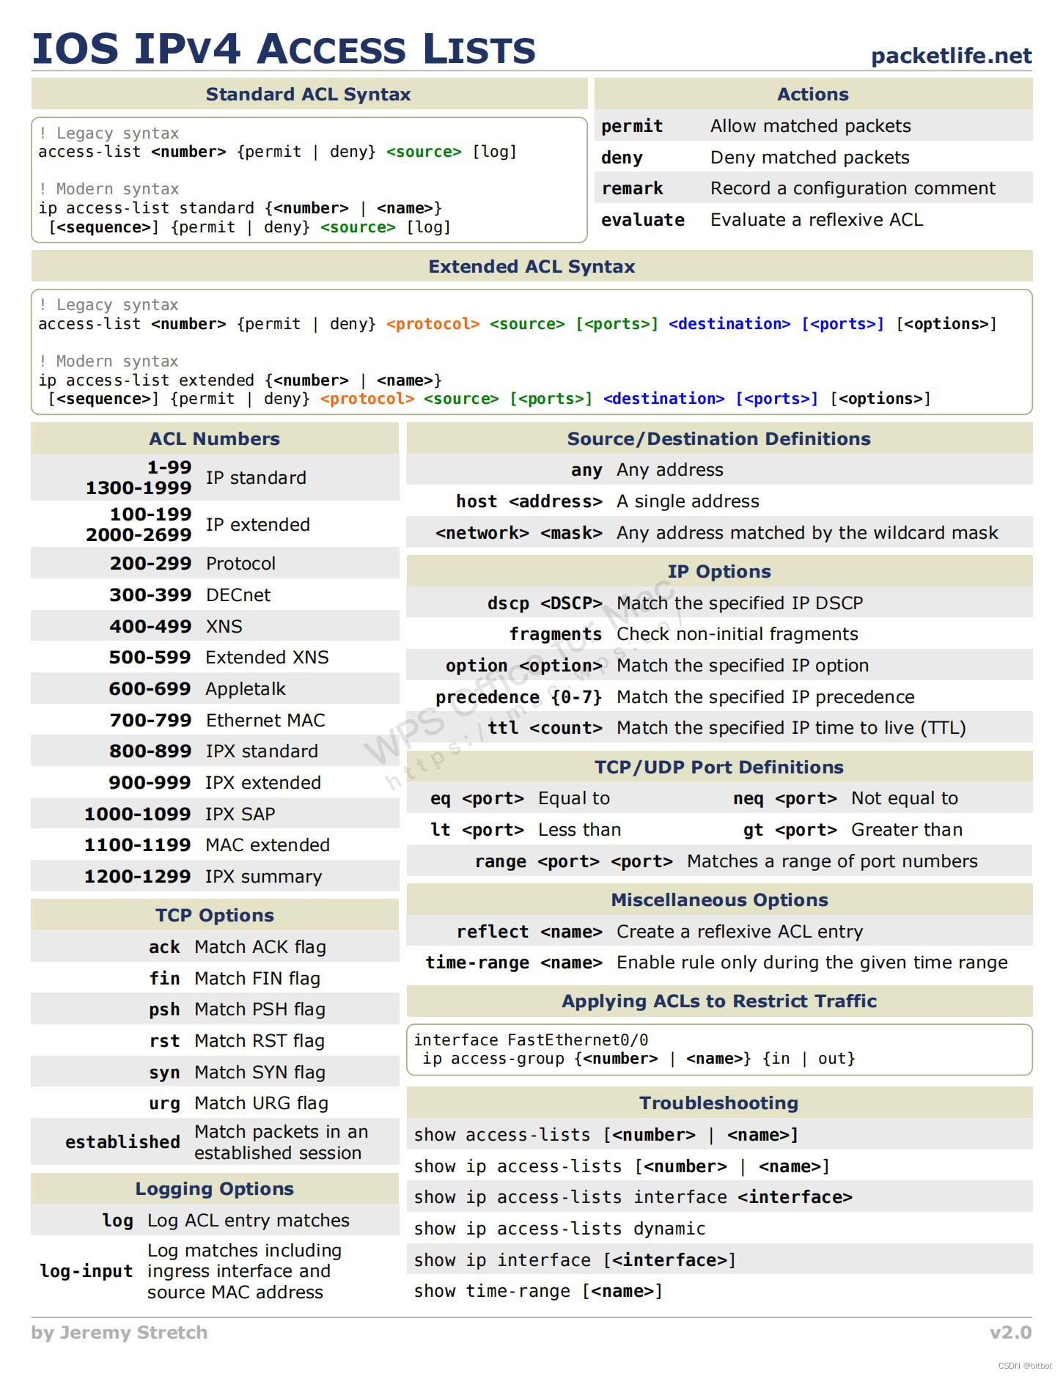
Task: Select the '<network> <mask>' keyword
Action: tap(519, 533)
